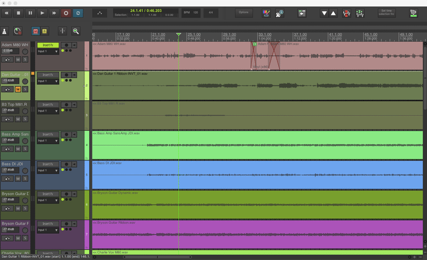This screenshot has height=260, width=427.
Task: Select the magnifier zoom tool
Action: 76,31
